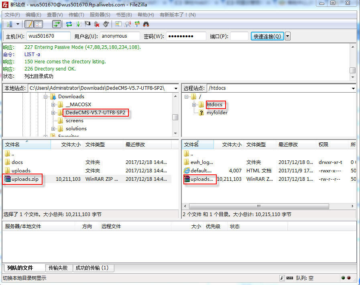Sort remote list by 权限 column

click(332, 145)
